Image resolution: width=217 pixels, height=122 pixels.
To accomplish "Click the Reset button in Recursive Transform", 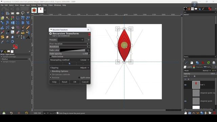I will click(x=64, y=82).
